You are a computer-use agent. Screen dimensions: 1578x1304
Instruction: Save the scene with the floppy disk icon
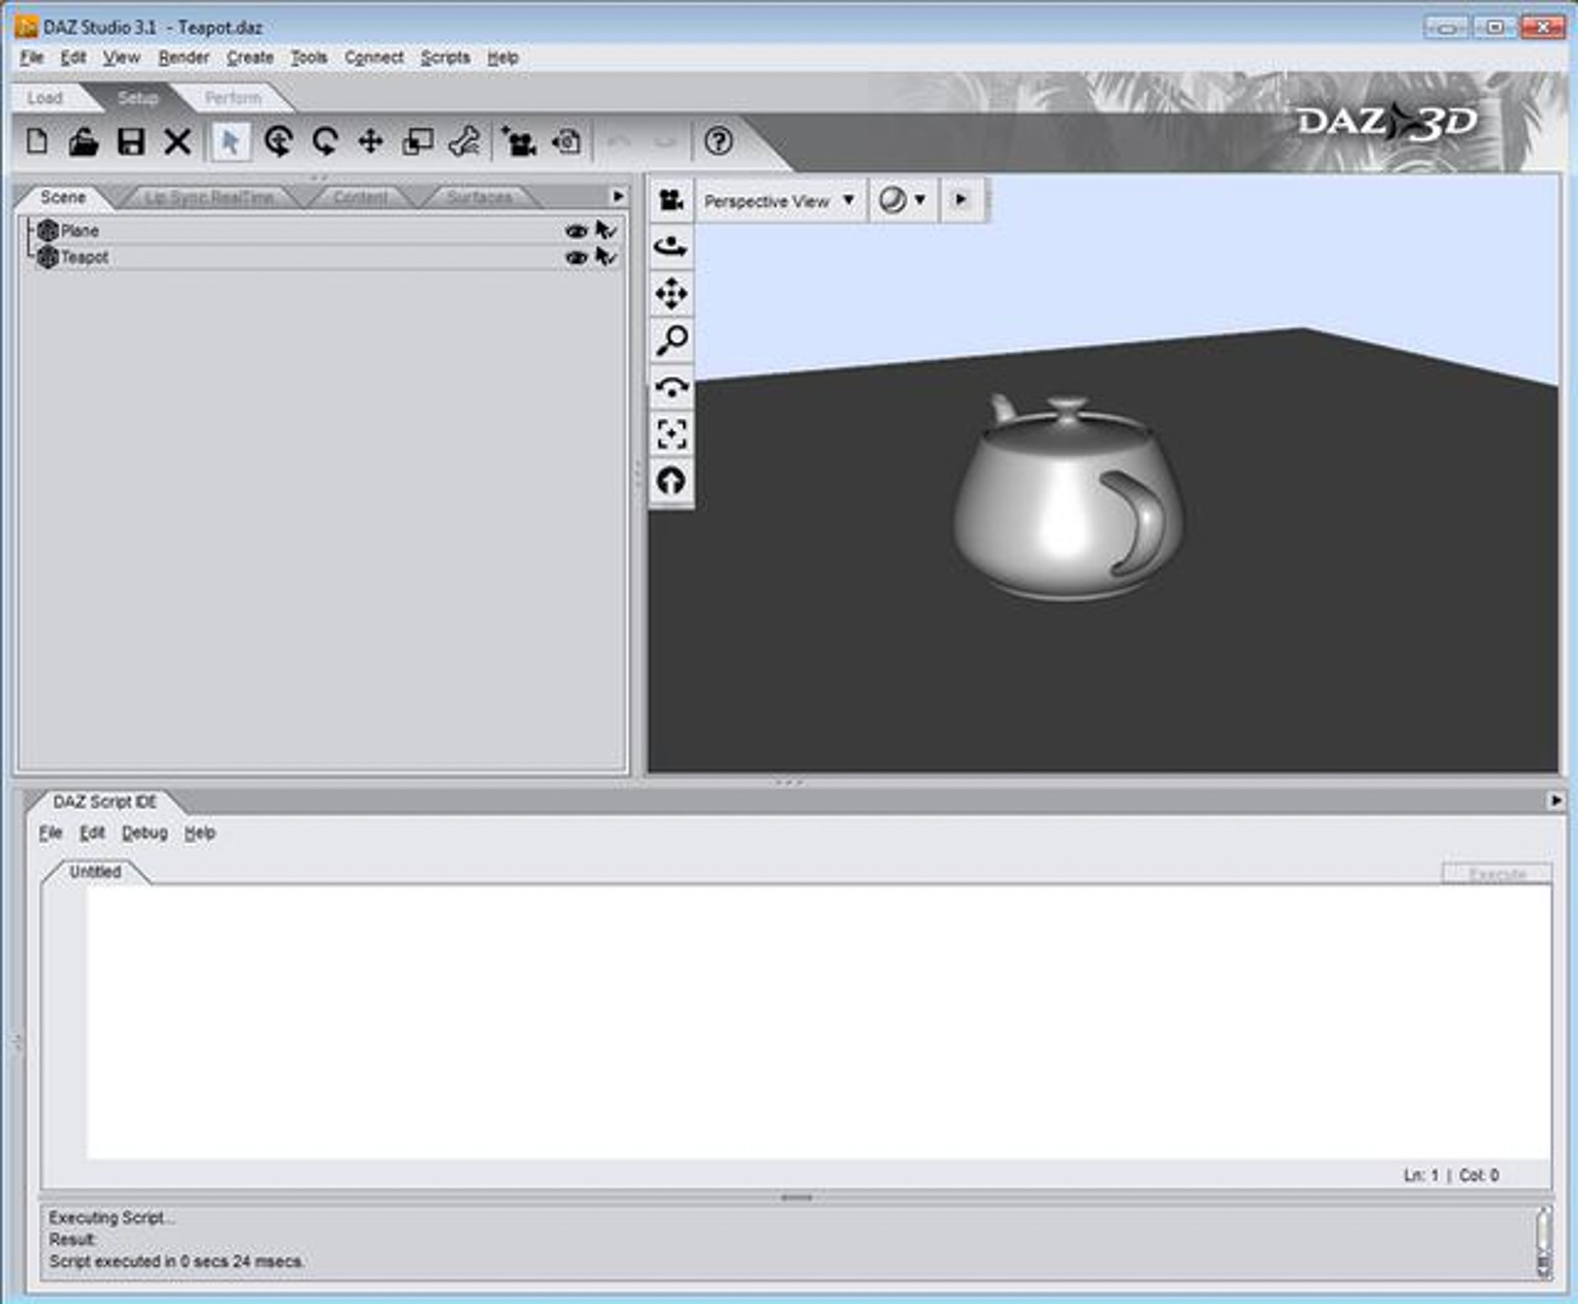[131, 141]
